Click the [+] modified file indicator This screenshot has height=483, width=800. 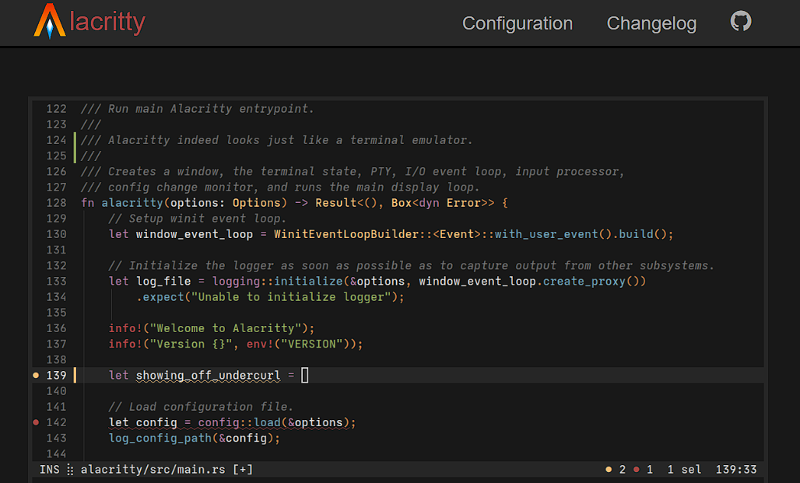point(243,470)
